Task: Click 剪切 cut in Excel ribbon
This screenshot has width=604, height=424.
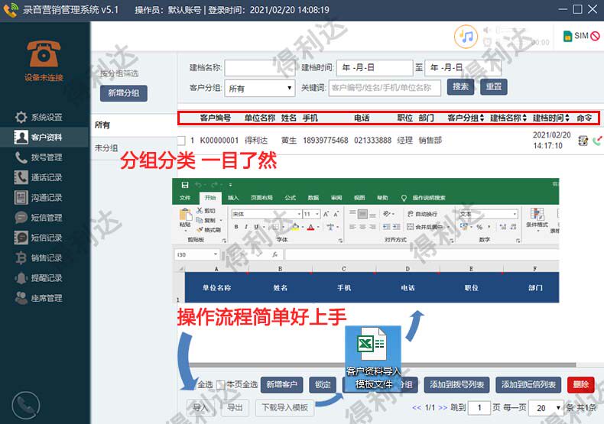Action: coord(206,211)
